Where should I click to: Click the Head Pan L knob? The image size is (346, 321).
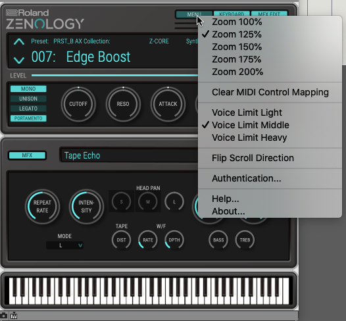174,202
